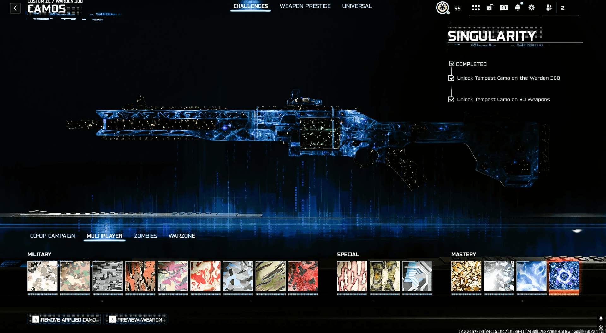Image resolution: width=606 pixels, height=333 pixels.
Task: Click the unlocked store lockbox icon
Action: pos(490,8)
